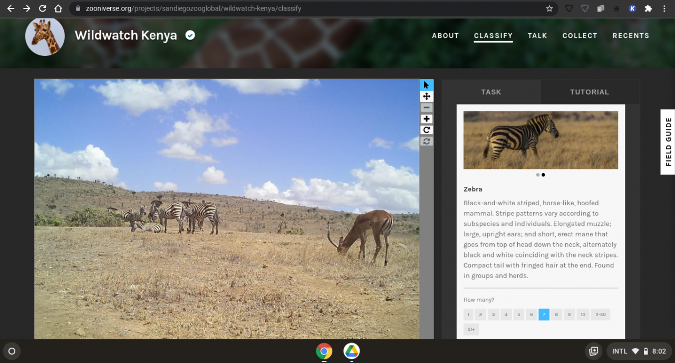This screenshot has height=363, width=675.
Task: Zoom in on the subject image
Action: pyautogui.click(x=427, y=119)
